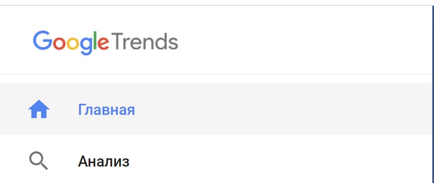Screen dimensions: 434x183
Task: Click the gray Trends wordmark
Action: [x=145, y=41]
